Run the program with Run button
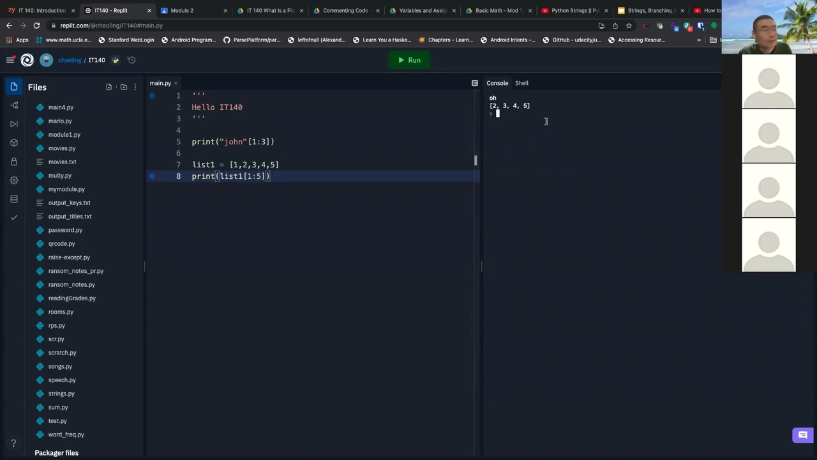This screenshot has width=817, height=460. (409, 60)
